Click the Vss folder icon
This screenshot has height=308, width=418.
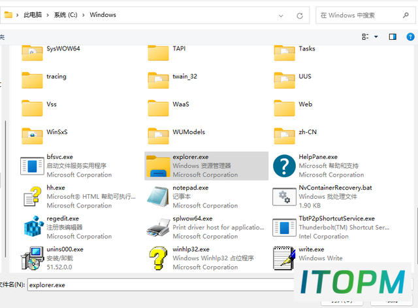(32, 108)
